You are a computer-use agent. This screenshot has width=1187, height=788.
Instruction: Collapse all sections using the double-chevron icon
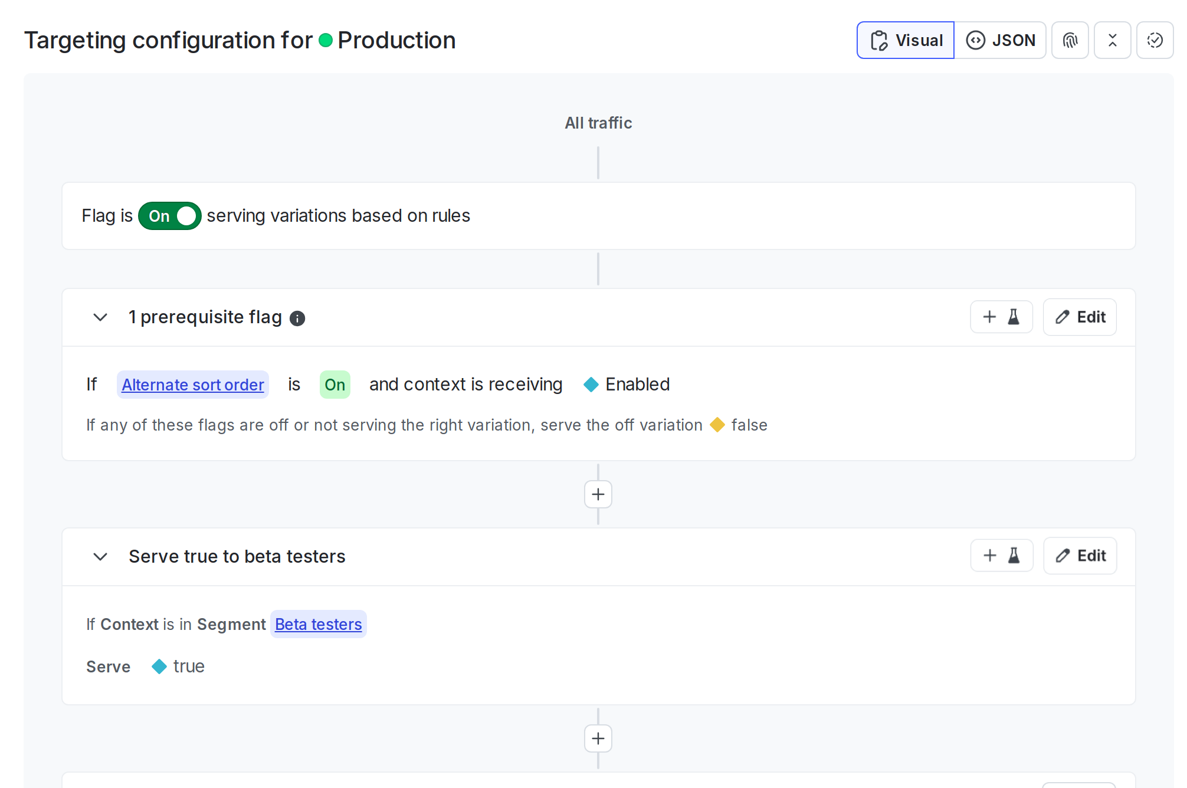(1113, 40)
